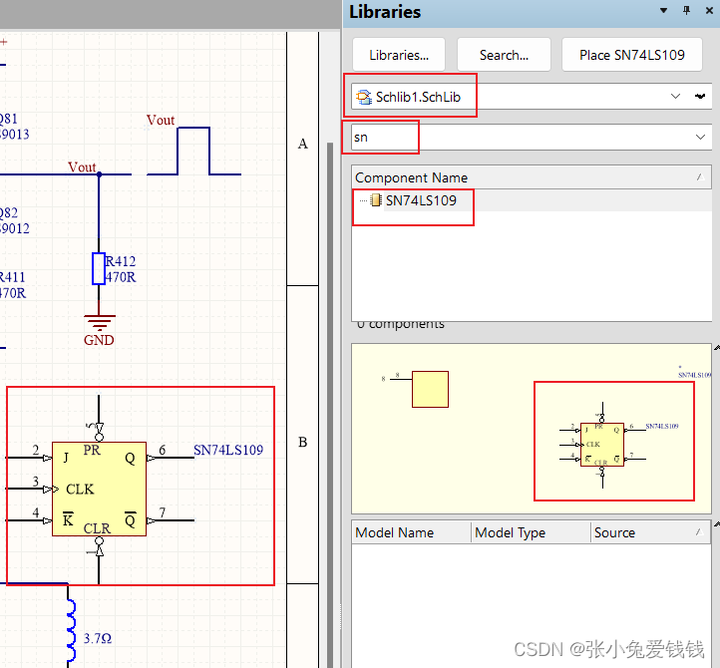Close the Libraries panel
Screen dimensions: 720x668
click(x=709, y=11)
